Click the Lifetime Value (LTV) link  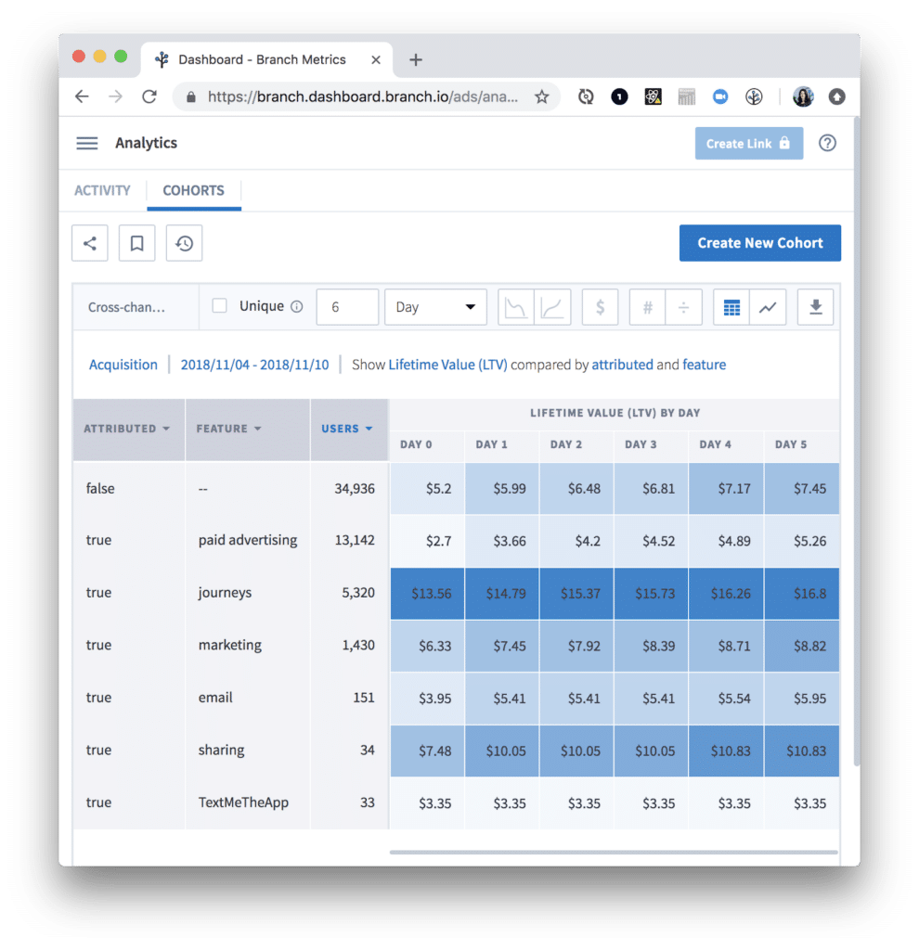point(447,365)
